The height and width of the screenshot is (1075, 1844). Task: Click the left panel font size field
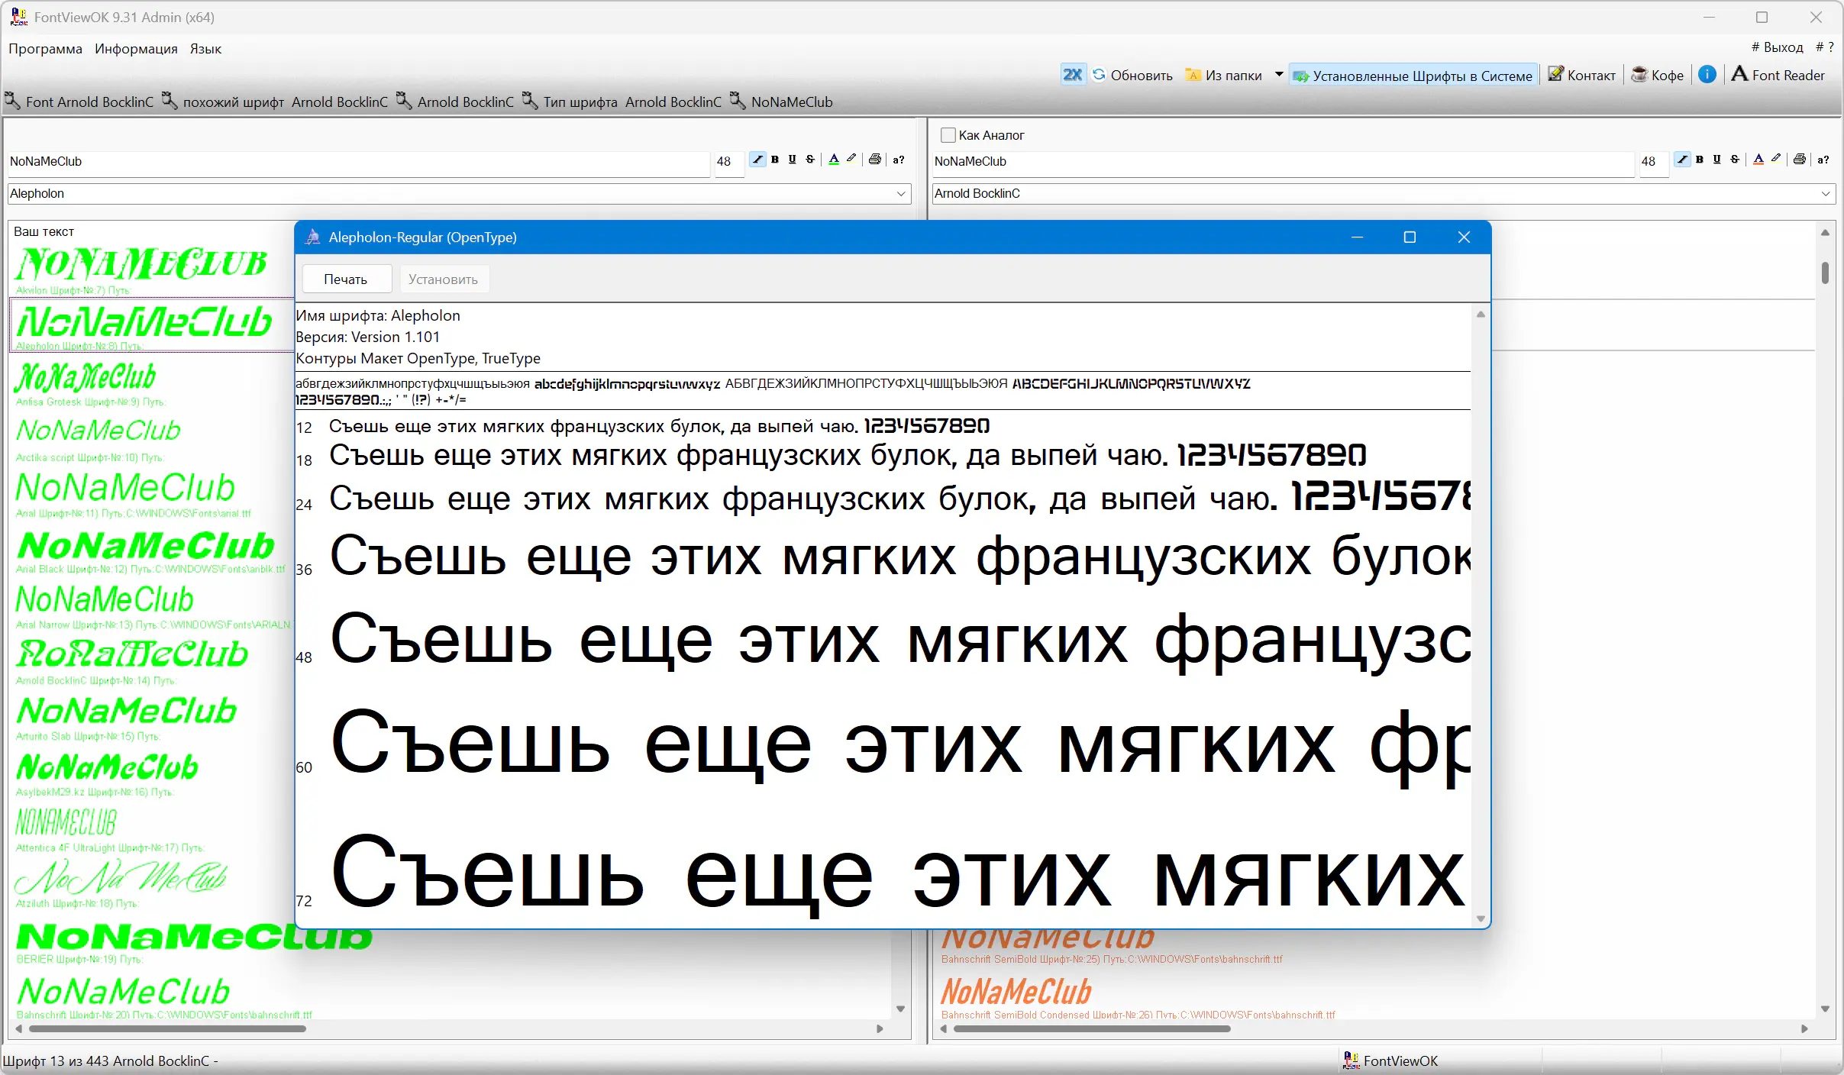coord(728,161)
